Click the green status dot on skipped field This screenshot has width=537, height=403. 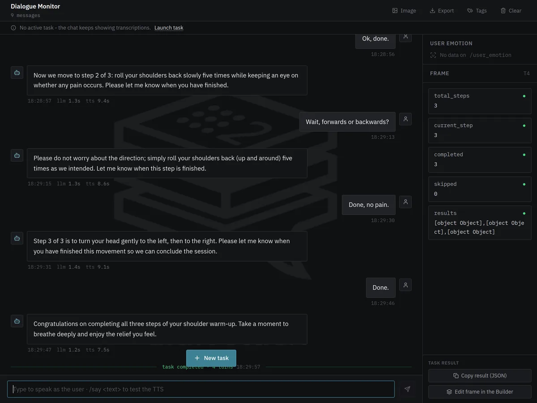[524, 184]
